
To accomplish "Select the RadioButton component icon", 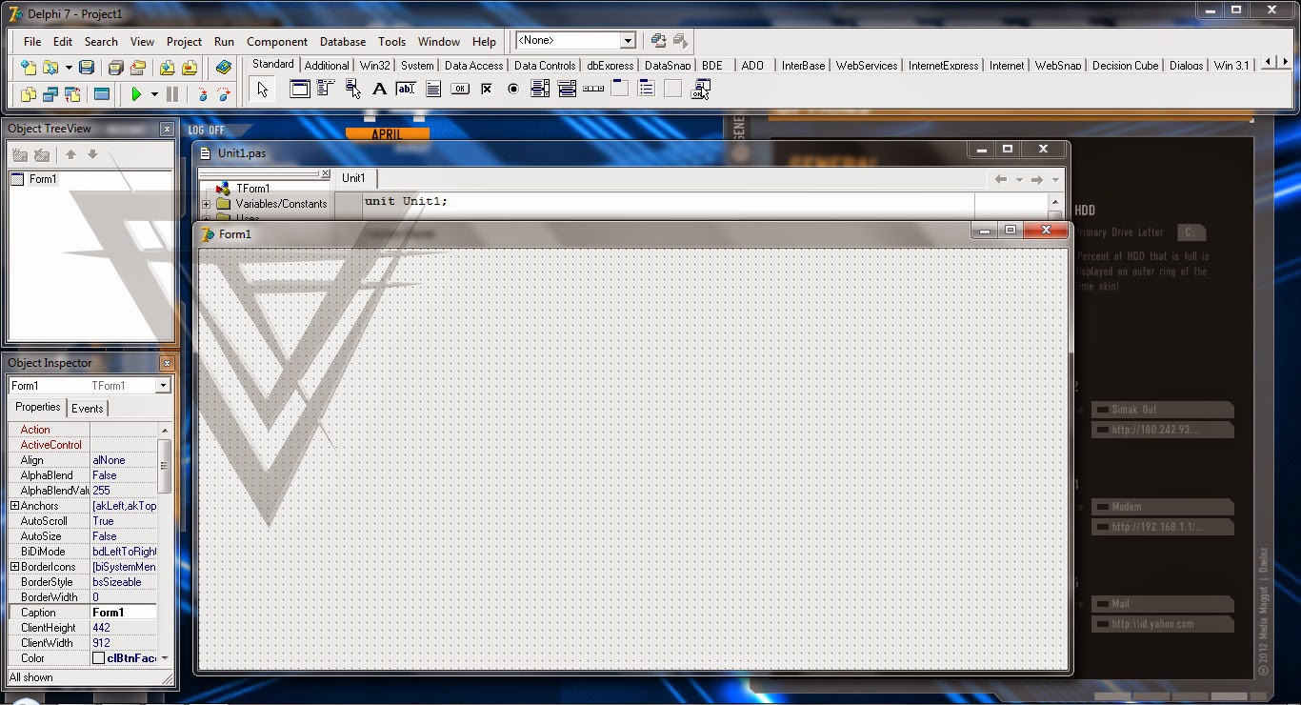I will point(513,90).
